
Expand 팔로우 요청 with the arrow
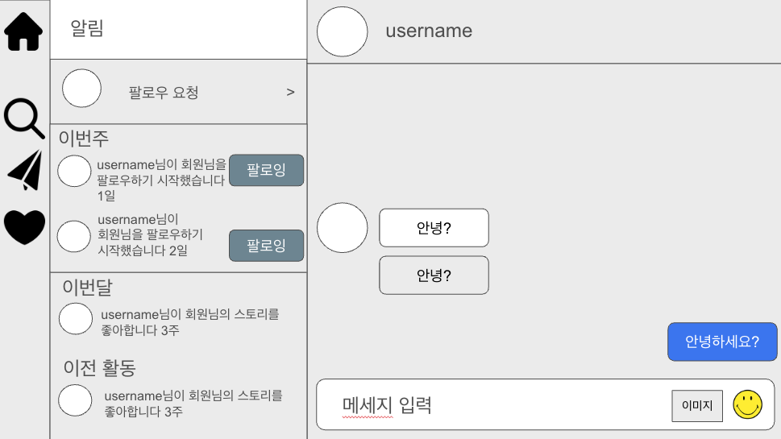coord(290,92)
